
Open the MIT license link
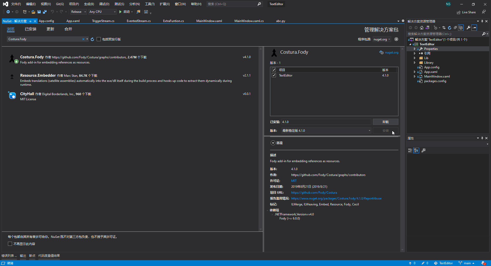[294, 181]
